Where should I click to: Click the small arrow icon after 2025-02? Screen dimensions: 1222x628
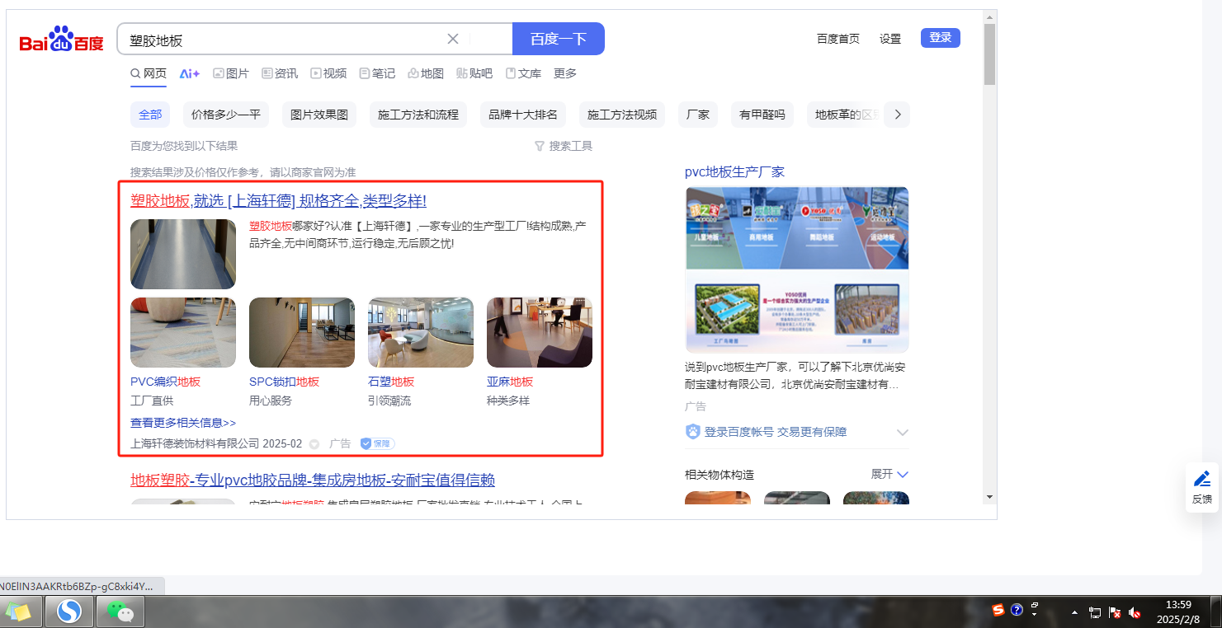click(x=314, y=444)
